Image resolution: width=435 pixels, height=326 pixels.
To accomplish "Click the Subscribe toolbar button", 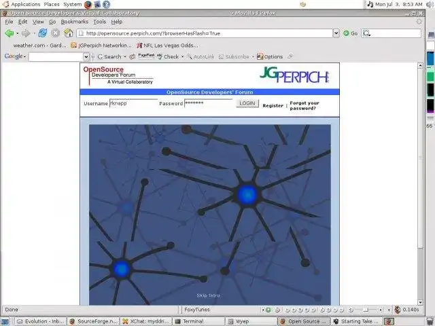I will tap(234, 56).
